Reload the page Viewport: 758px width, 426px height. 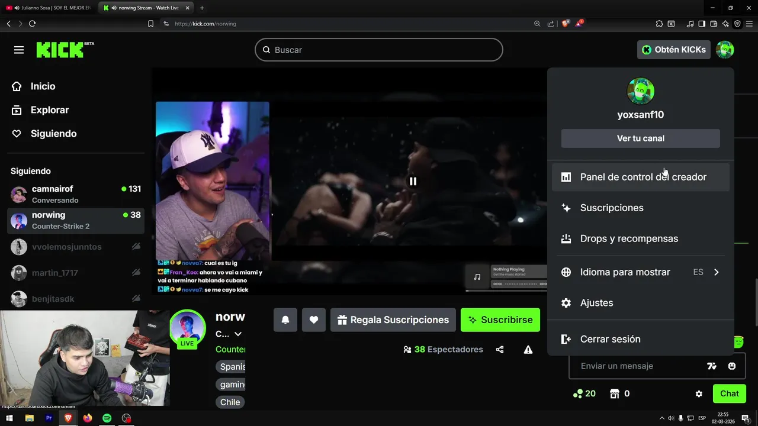coord(32,24)
